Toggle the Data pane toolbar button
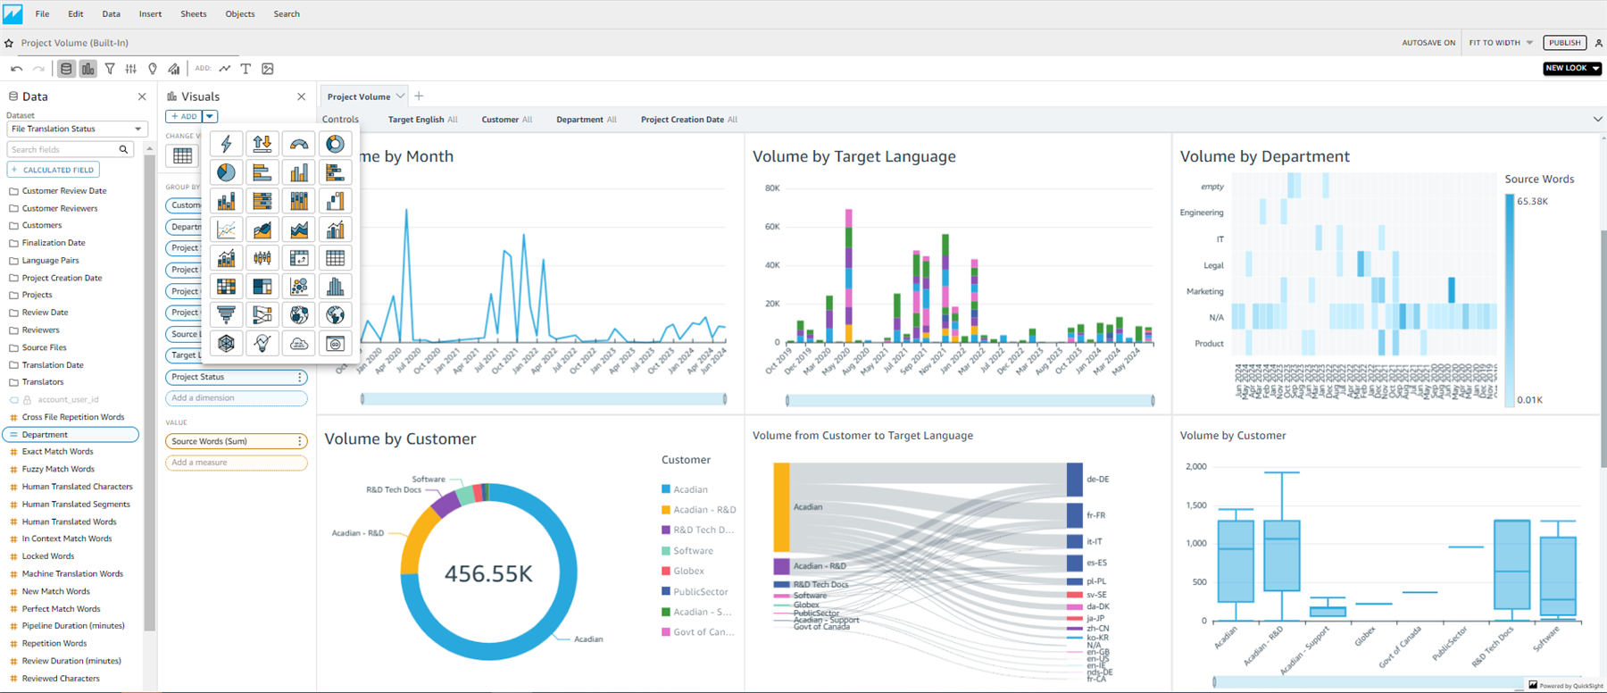Screen dimensions: 1607x693 tap(66, 69)
